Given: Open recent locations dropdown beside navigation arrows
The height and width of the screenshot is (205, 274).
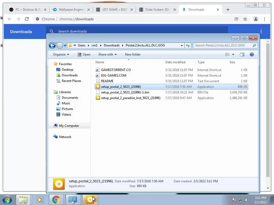Looking at the screenshot, I should pyautogui.click(x=65, y=45).
